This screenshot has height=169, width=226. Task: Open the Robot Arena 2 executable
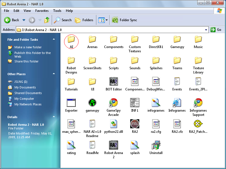pyautogui.click(x=114, y=145)
